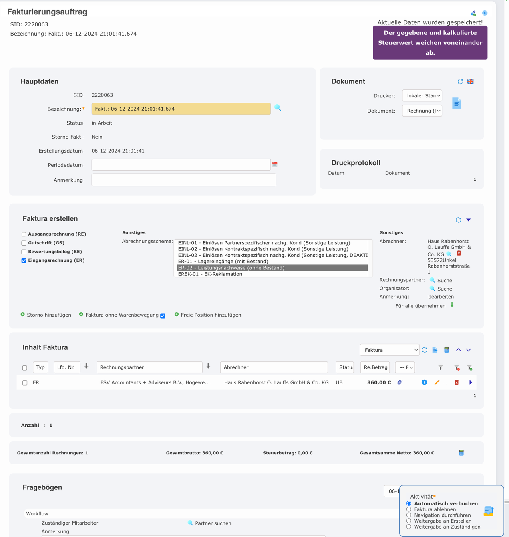Open the document preview icon next to Drucker
Image resolution: width=509 pixels, height=537 pixels.
(456, 103)
